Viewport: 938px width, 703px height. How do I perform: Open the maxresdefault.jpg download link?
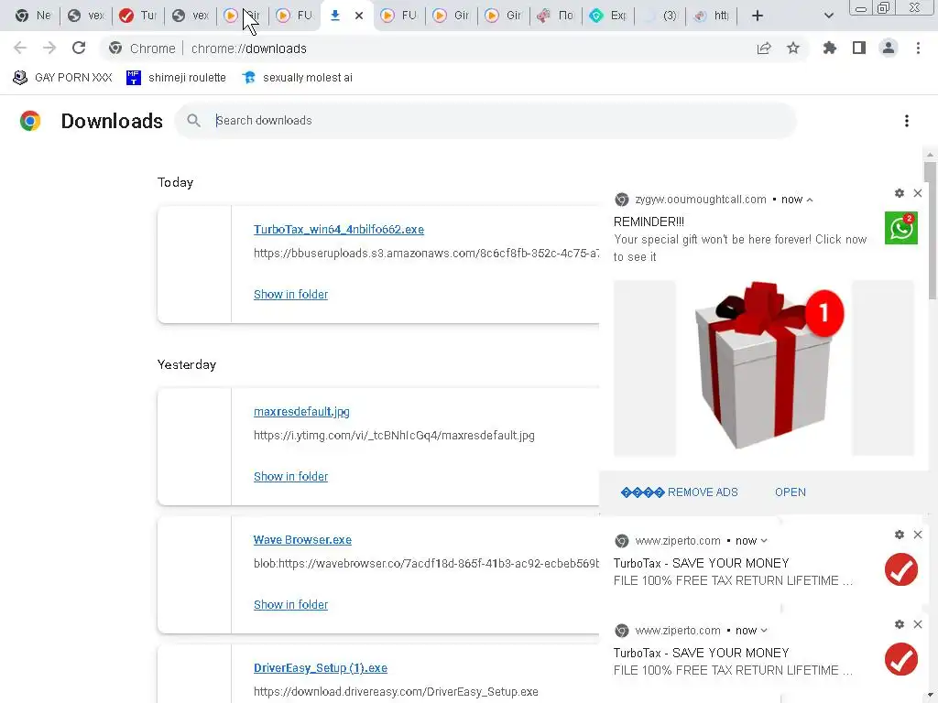point(301,412)
